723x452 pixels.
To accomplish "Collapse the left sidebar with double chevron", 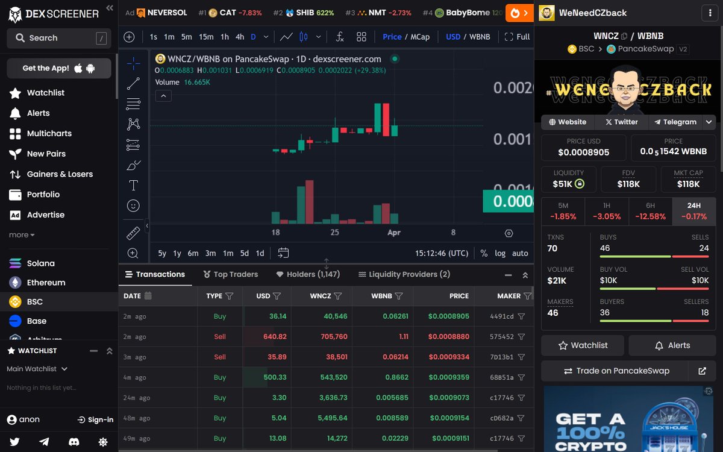I will coord(109,8).
